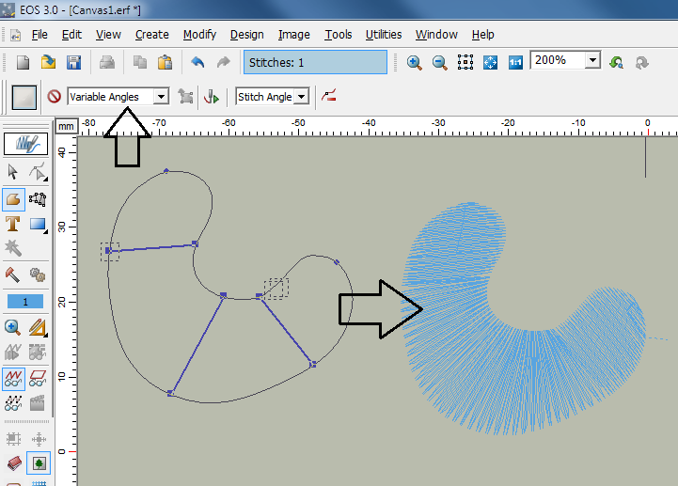Click the red cancel circle icon
This screenshot has height=486, width=678.
54,96
